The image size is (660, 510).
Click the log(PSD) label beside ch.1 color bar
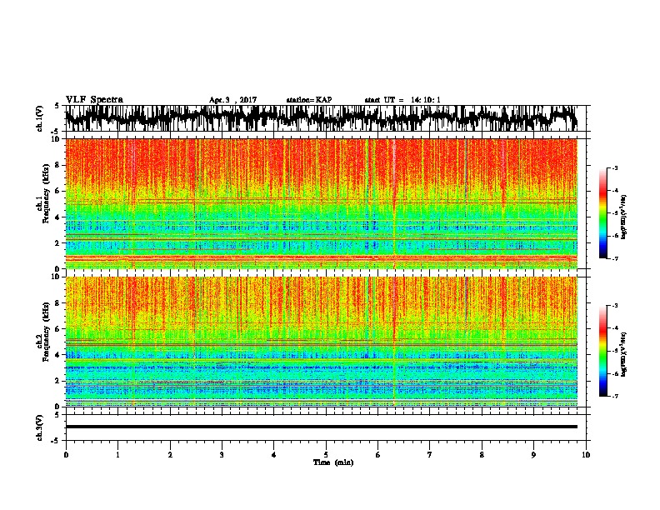pos(624,217)
